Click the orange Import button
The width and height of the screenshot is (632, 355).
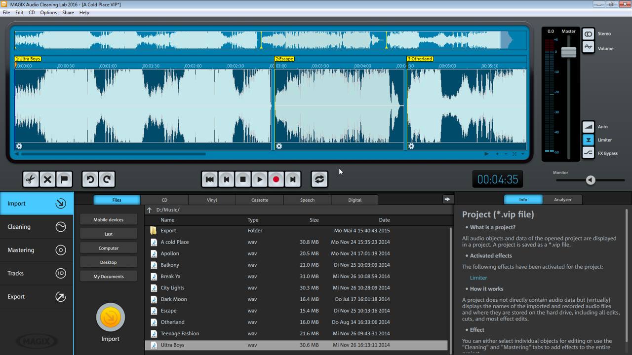tap(111, 318)
